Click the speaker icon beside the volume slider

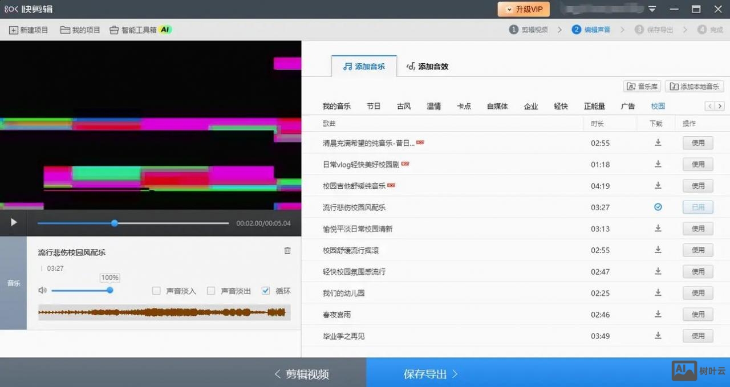42,290
